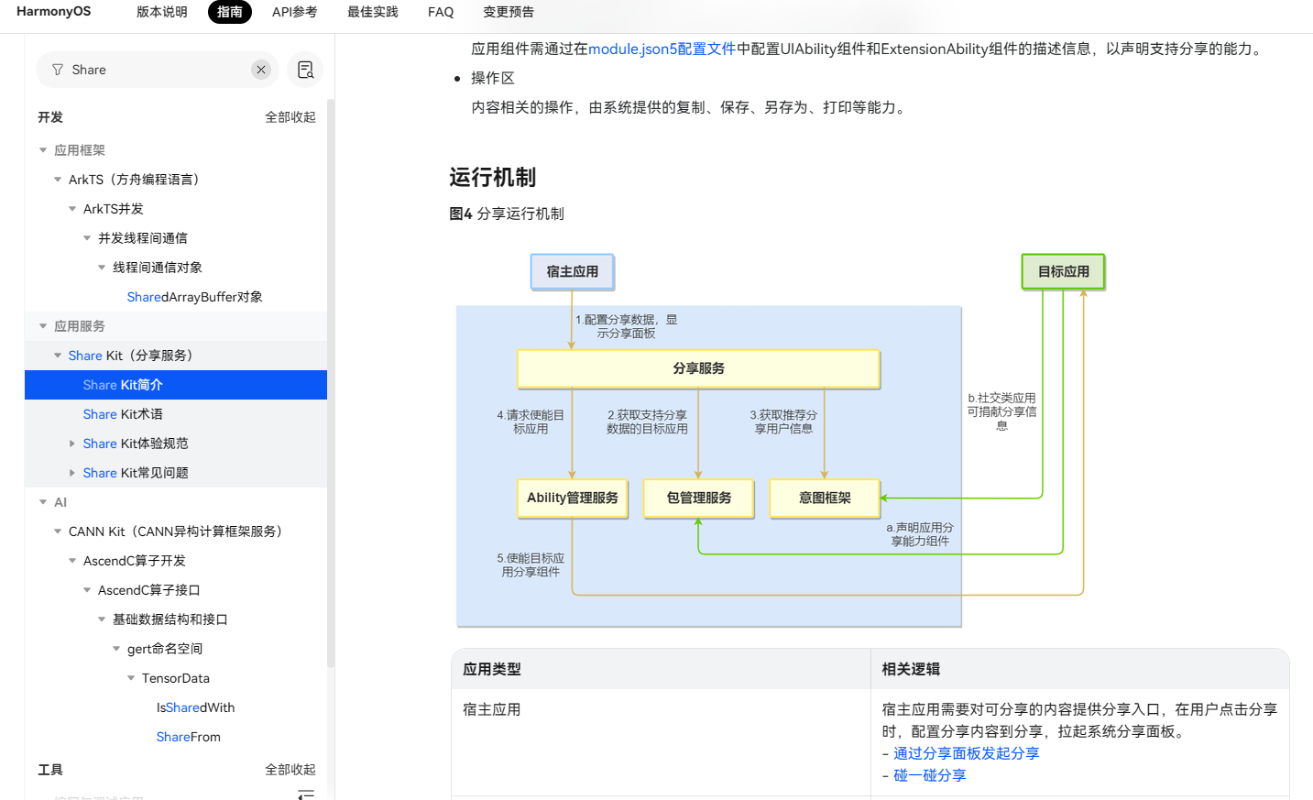Viewport: 1313px width, 800px height.
Task: Clear the Share search filter
Action: tap(261, 70)
